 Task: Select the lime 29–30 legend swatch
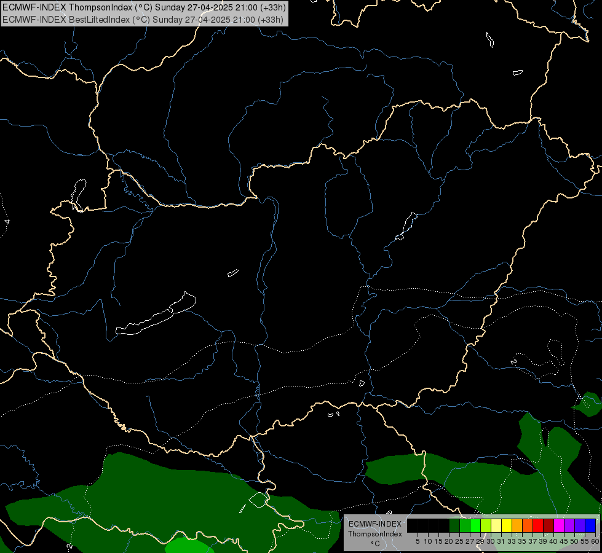[x=486, y=525]
